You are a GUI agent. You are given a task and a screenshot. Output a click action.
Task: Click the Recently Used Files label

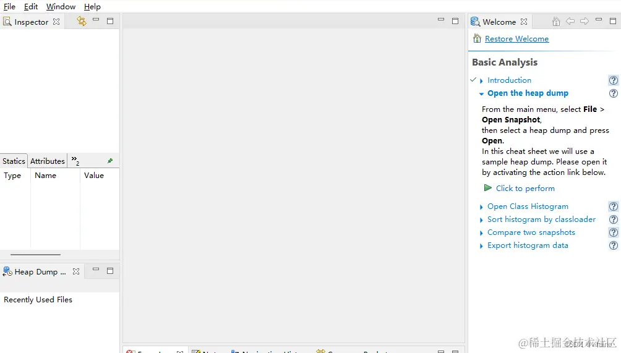coord(38,300)
